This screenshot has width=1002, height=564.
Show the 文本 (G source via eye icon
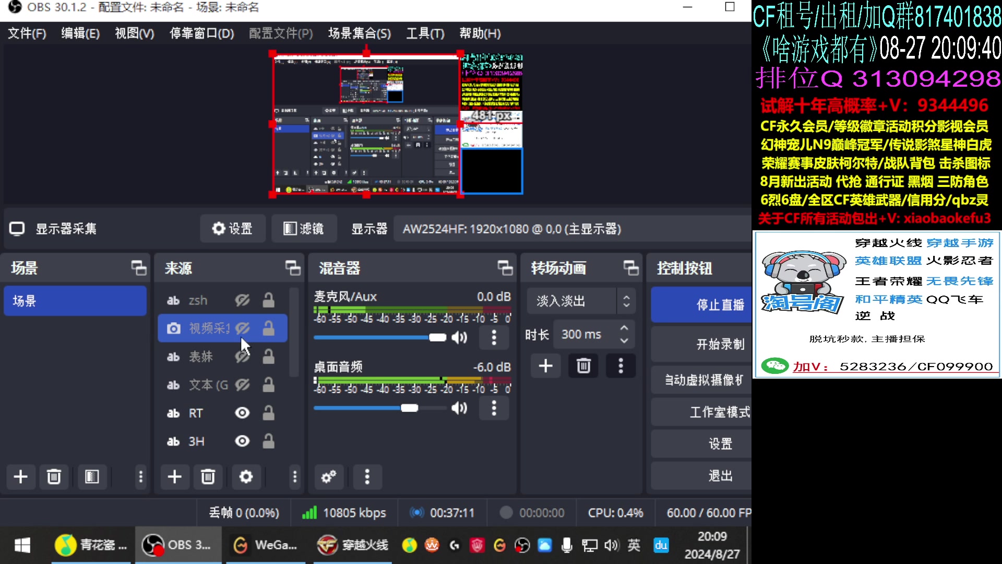[x=242, y=385]
